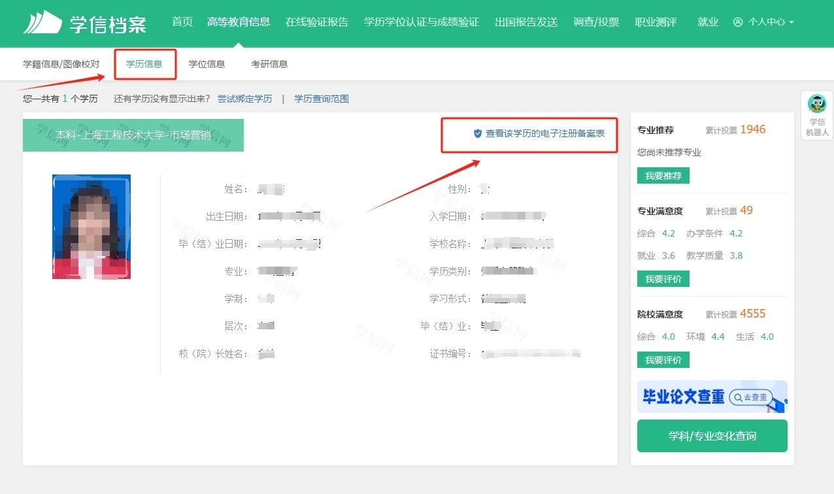The width and height of the screenshot is (834, 494).
Task: Go to 在线验证报告 in navigation
Action: (317, 22)
